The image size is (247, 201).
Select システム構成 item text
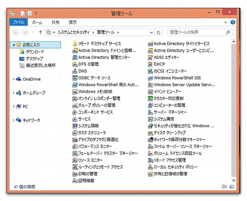(164, 119)
